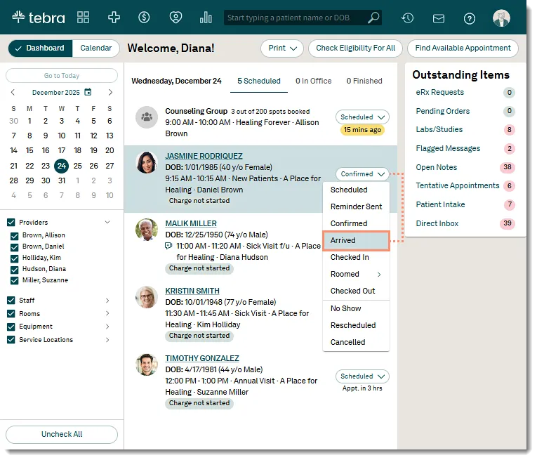The image size is (537, 460).
Task: Click the recent history clock icon
Action: pyautogui.click(x=407, y=18)
